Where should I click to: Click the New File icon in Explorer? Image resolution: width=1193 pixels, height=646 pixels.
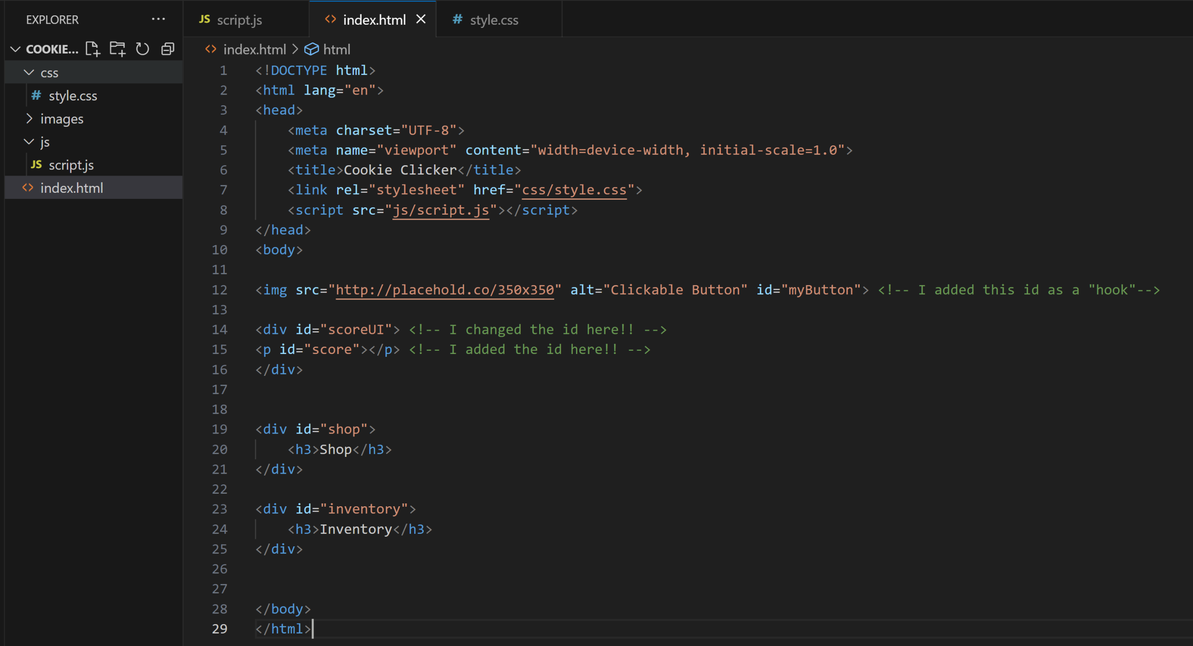click(93, 49)
